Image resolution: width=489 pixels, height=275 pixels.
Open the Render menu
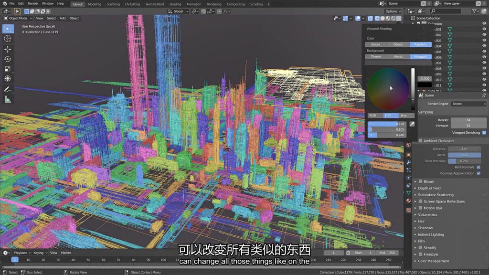pyautogui.click(x=33, y=4)
